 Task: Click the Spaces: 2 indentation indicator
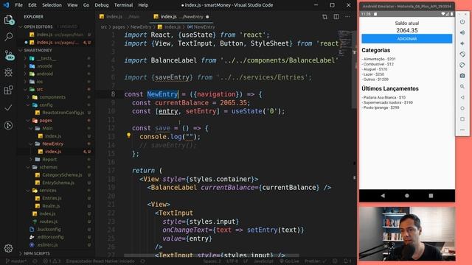click(x=212, y=261)
